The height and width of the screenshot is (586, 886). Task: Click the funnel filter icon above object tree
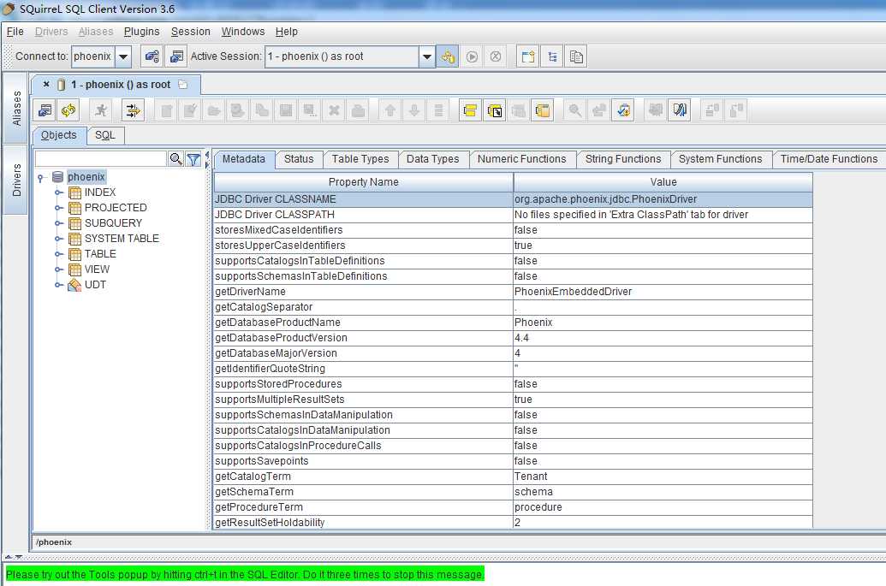[x=193, y=159]
